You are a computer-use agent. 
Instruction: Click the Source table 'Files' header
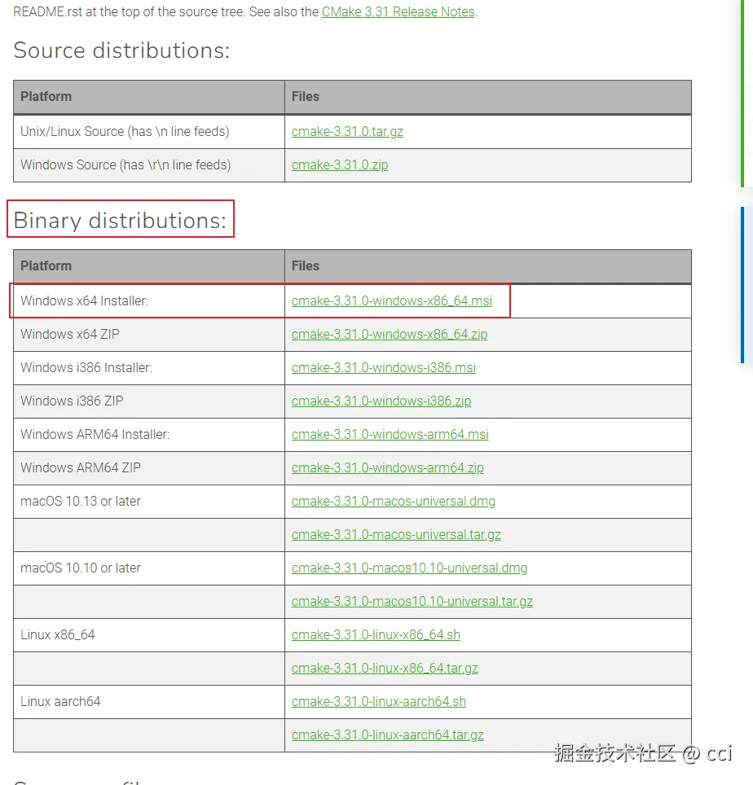[x=488, y=97]
